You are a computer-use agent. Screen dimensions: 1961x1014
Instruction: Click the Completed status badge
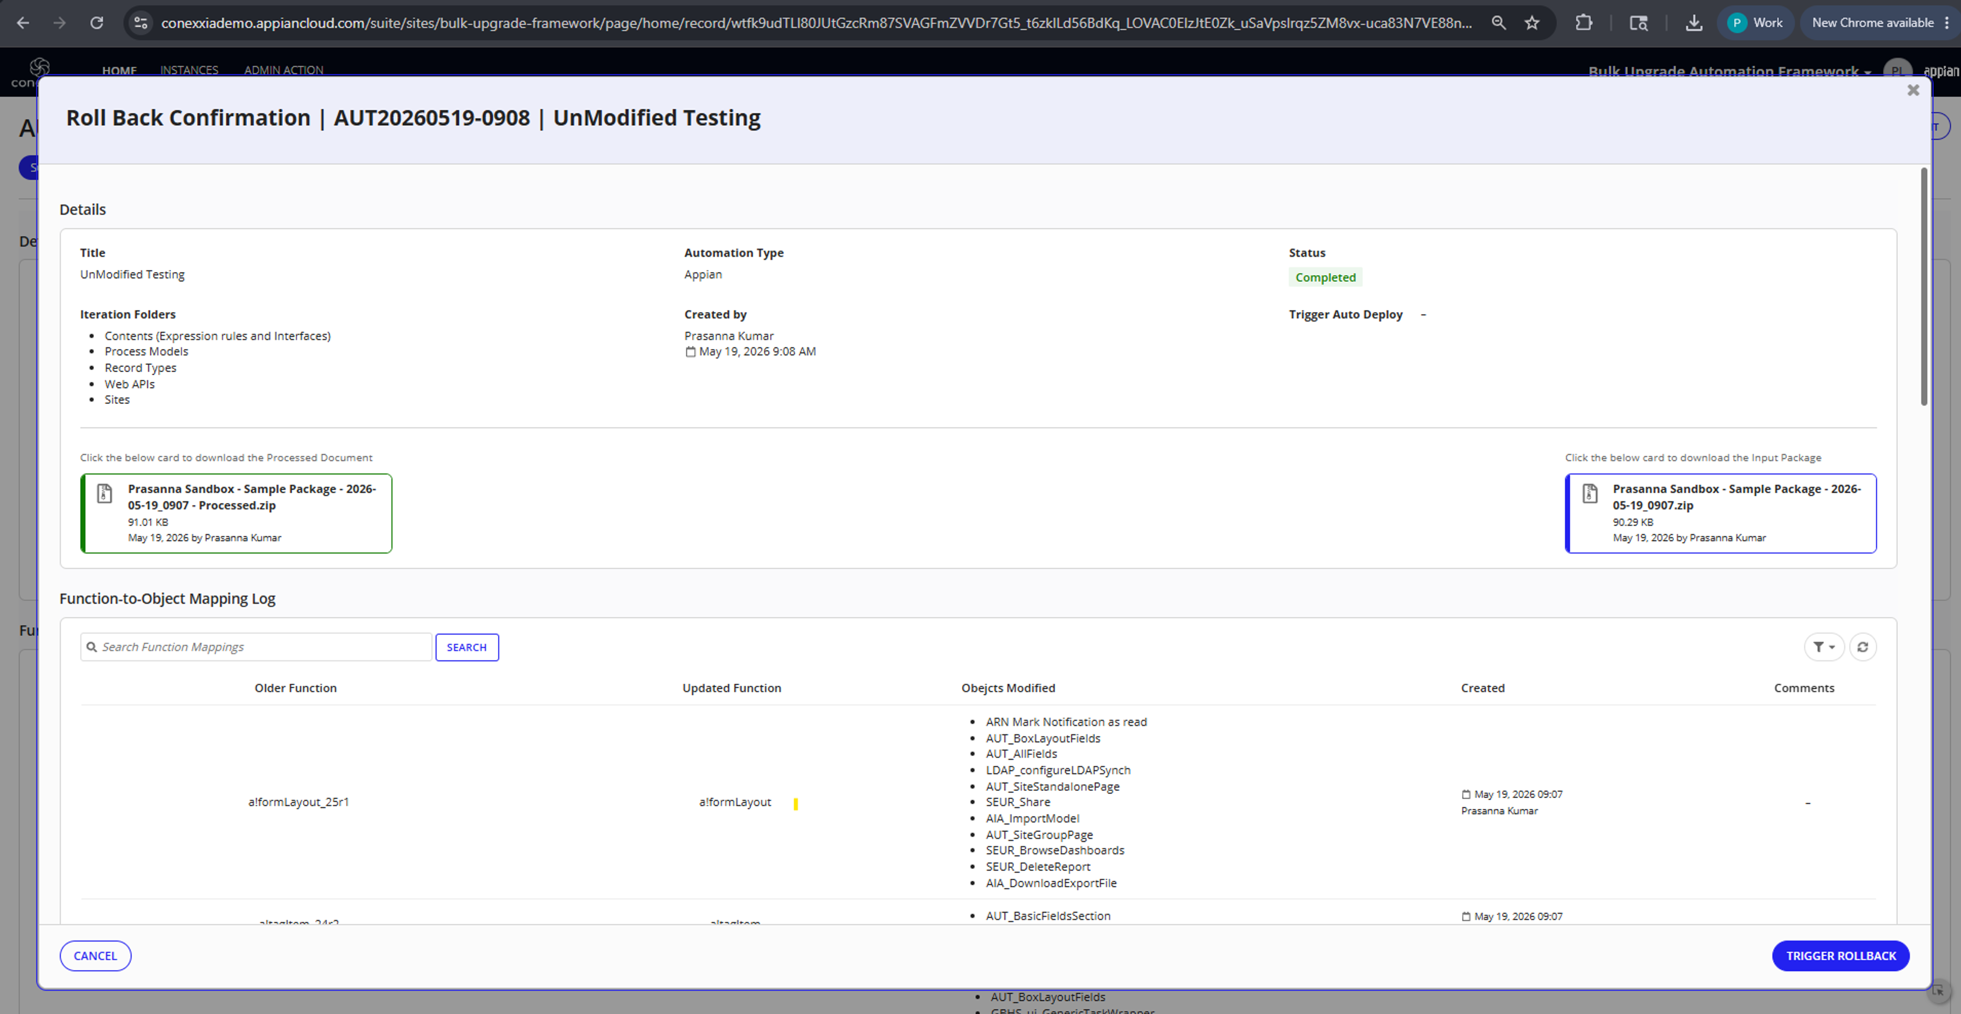pyautogui.click(x=1325, y=277)
